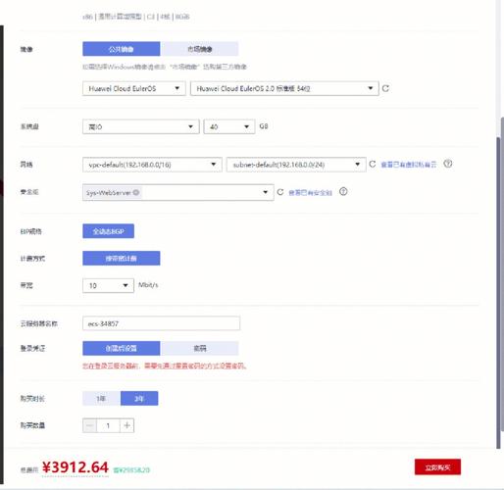This screenshot has width=504, height=490.
Task: Open the bandwidth dropdown showing 10
Action: (108, 285)
